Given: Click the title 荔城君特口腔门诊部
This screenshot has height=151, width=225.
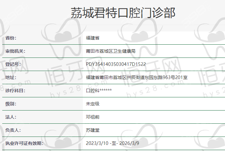Looking at the screenshot, I should (123, 13).
